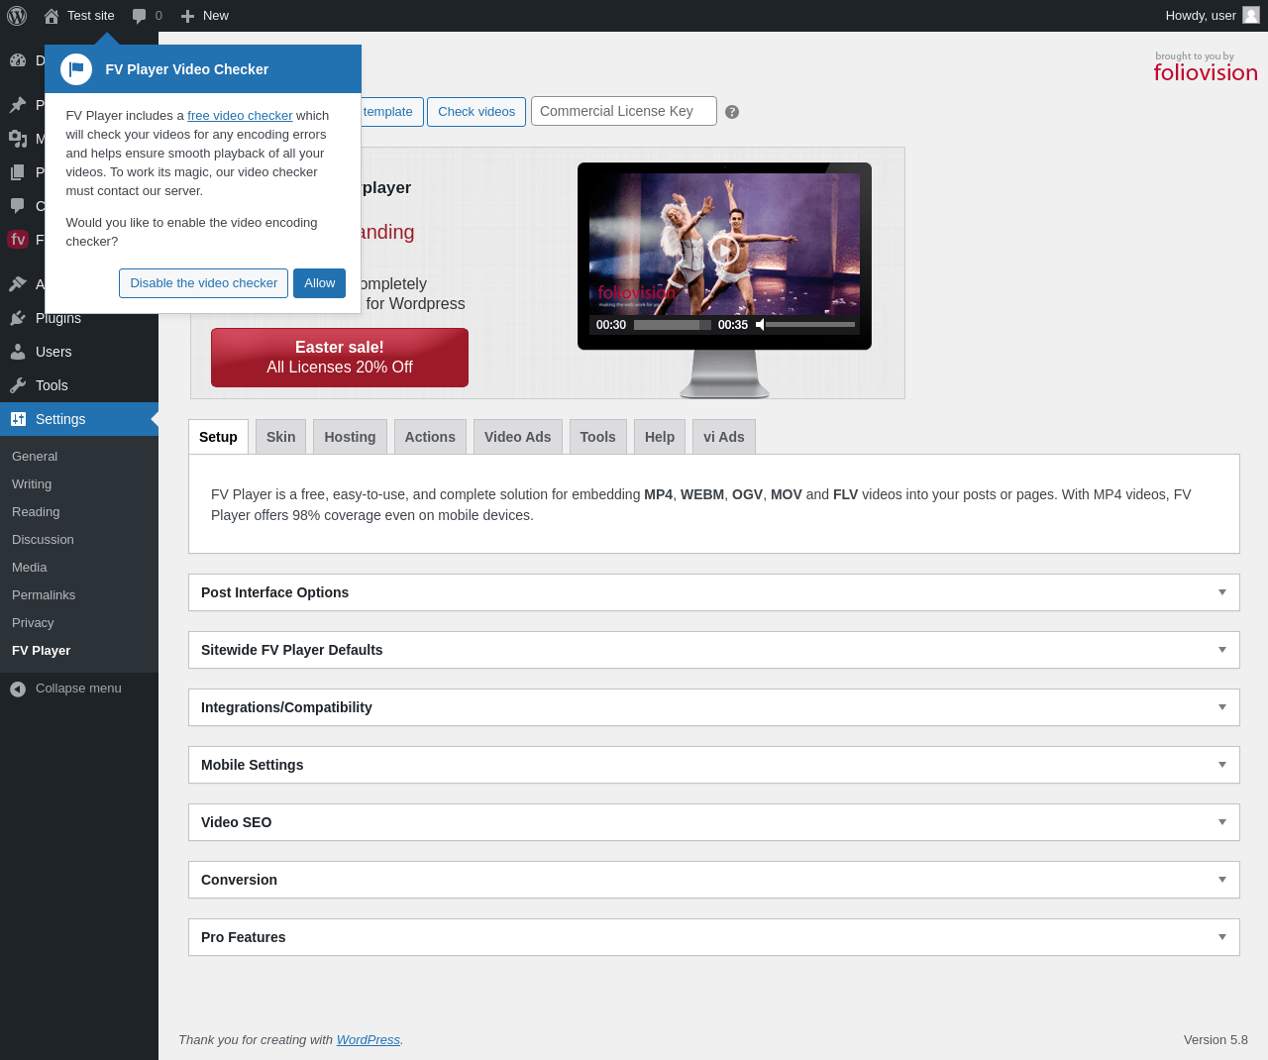Click the Check videos button

tap(476, 112)
